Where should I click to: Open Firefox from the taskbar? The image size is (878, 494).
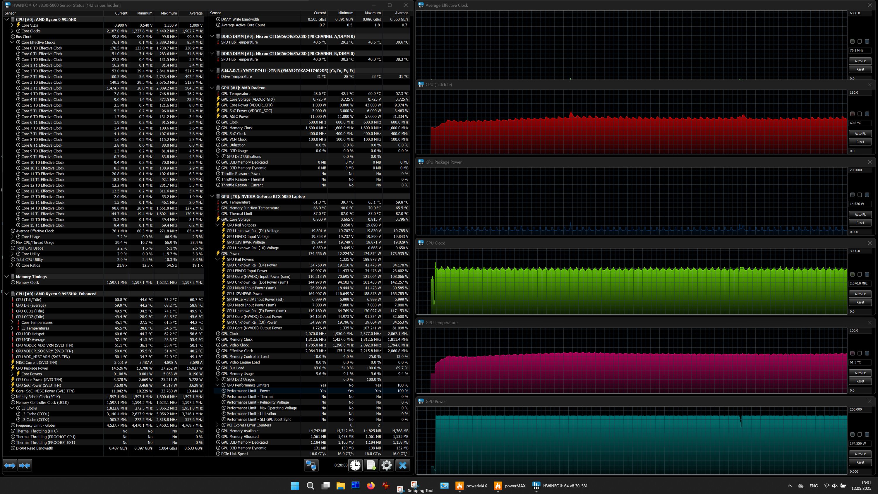tap(371, 486)
